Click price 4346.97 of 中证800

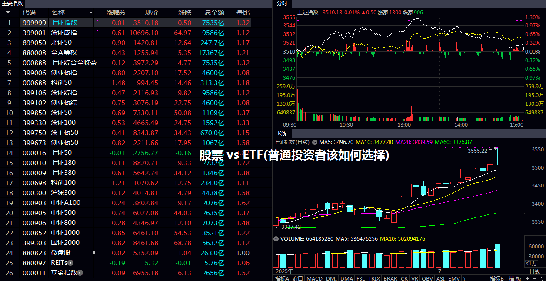tap(146, 223)
